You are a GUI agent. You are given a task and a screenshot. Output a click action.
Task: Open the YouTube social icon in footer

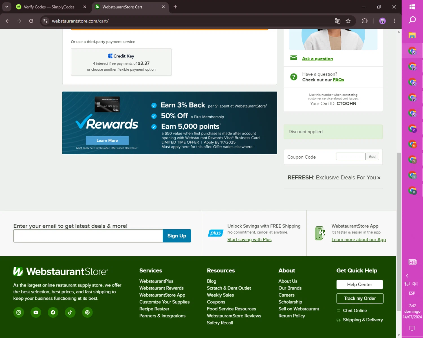point(36,312)
